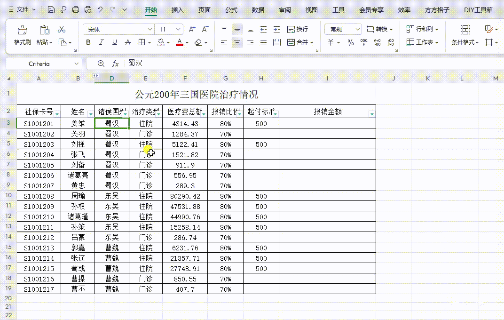504x320 pixels.
Task: Select column D header
Action: (112, 79)
